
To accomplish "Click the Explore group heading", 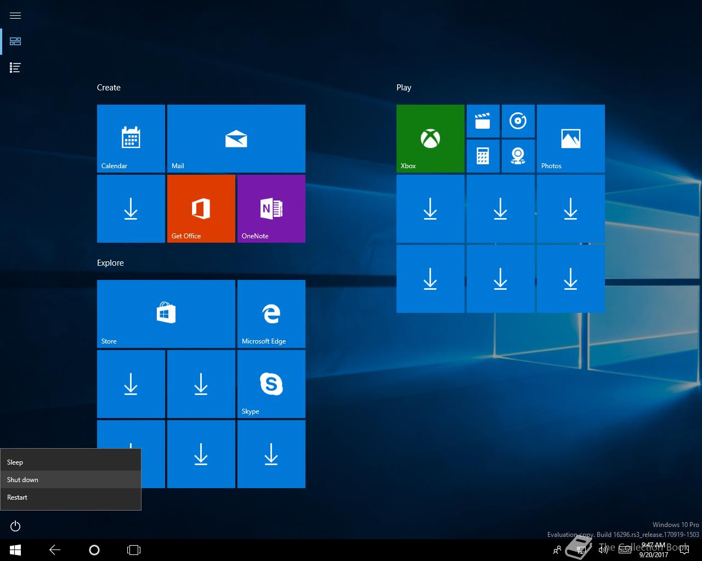I will pyautogui.click(x=110, y=263).
